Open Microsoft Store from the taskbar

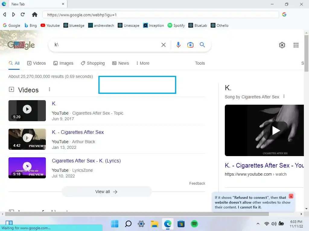pyautogui.click(x=181, y=224)
